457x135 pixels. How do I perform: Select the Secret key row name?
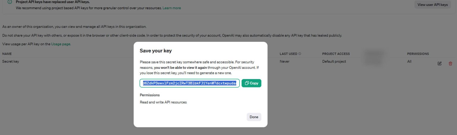[11, 62]
